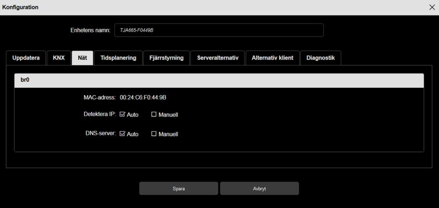This screenshot has height=208, width=439.
Task: Open the Tidsplanering tab
Action: [x=118, y=58]
